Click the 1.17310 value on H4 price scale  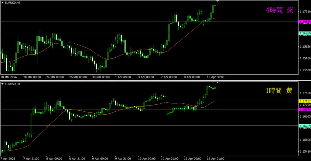click(x=304, y=12)
